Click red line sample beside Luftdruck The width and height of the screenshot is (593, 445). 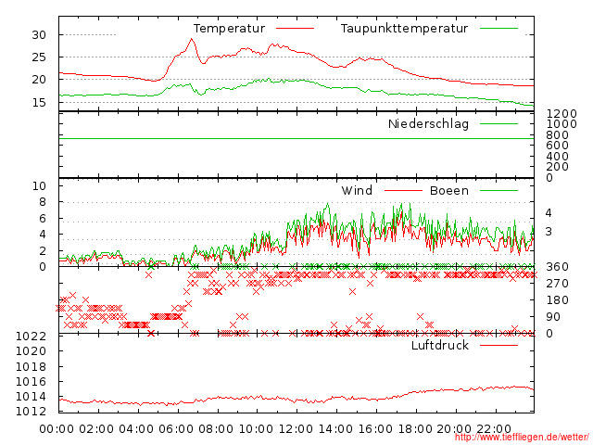point(498,345)
